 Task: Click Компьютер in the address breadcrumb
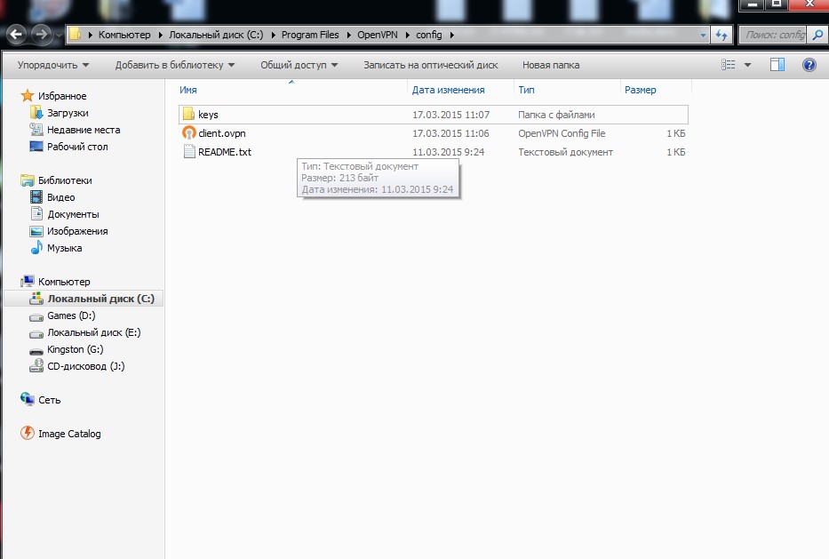124,35
